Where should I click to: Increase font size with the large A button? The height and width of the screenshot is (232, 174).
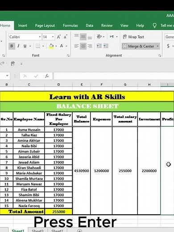58,37
